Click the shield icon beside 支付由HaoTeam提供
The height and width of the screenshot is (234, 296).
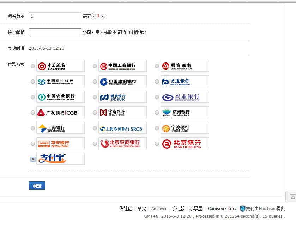pos(243,209)
